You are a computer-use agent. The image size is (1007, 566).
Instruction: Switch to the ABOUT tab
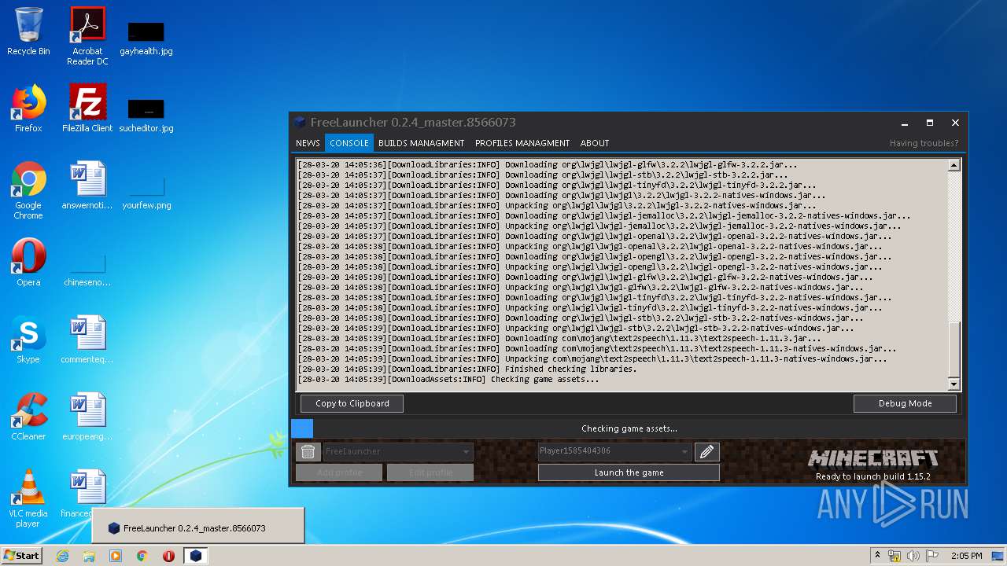coord(595,143)
